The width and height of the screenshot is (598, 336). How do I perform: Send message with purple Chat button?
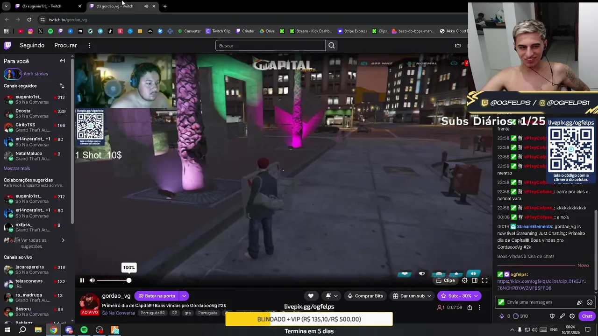587,316
